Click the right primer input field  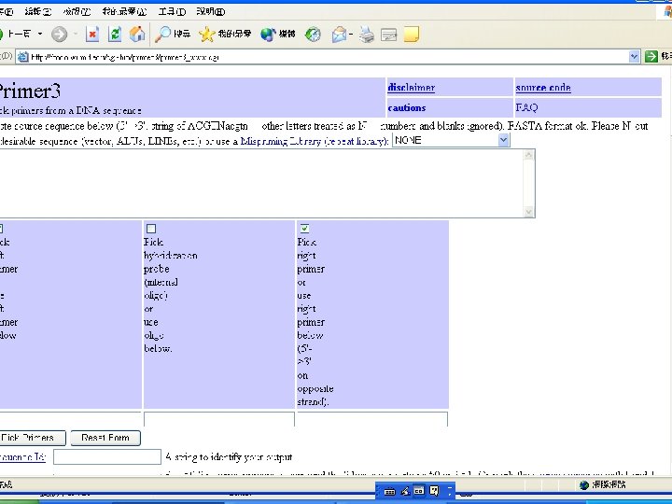tap(372, 419)
